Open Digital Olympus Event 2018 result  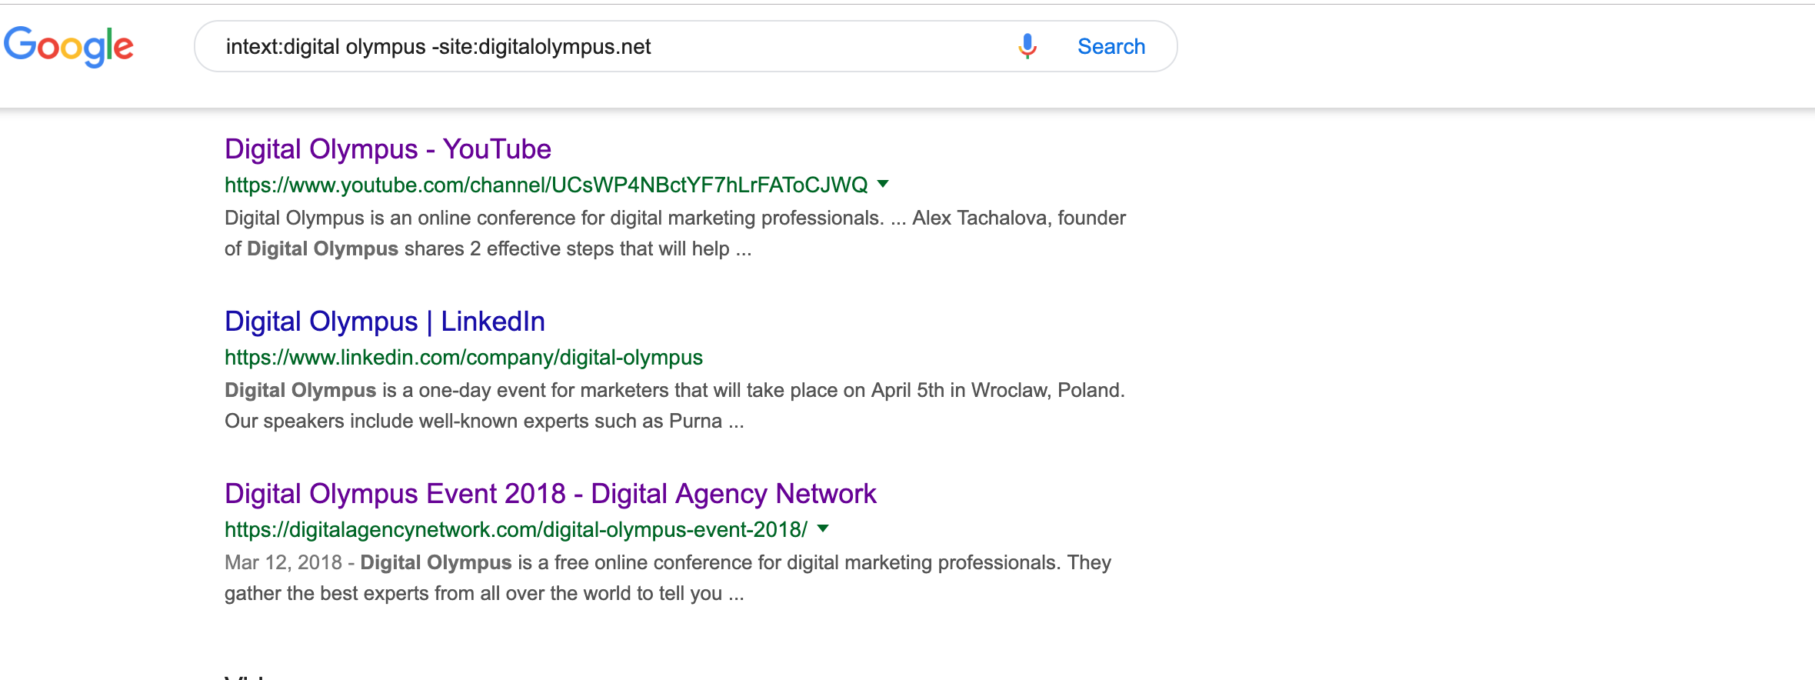coord(550,494)
